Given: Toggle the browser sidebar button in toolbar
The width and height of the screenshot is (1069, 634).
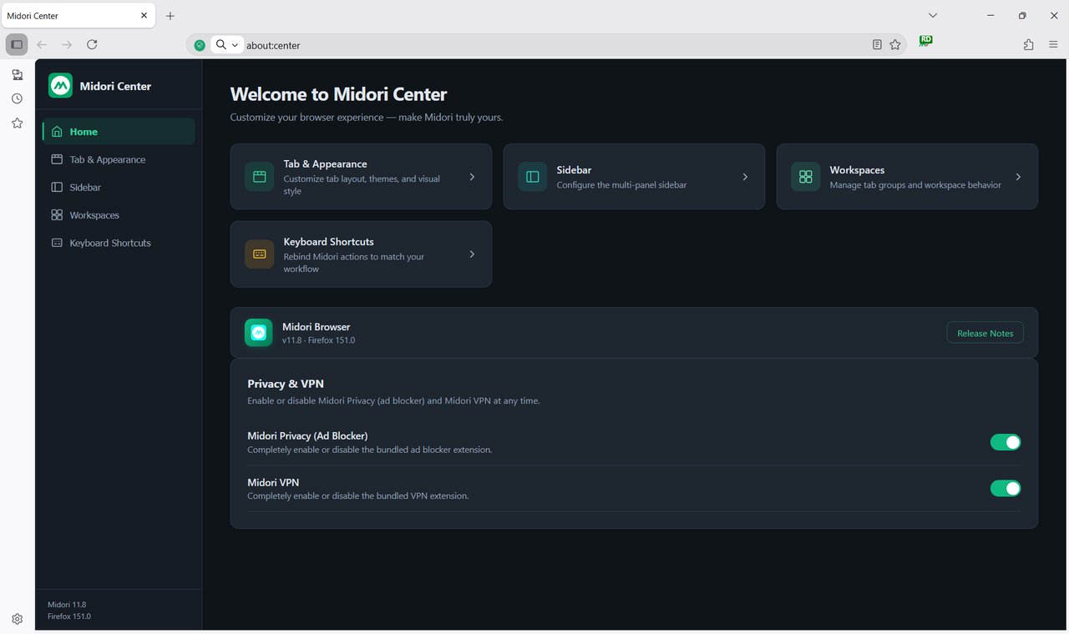Looking at the screenshot, I should 17,44.
